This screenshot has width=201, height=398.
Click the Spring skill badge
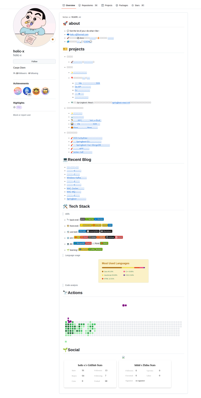[90, 219]
